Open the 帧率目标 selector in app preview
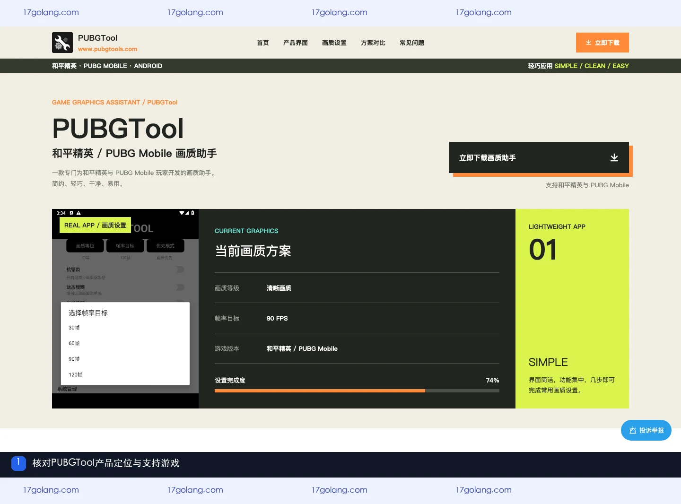The height and width of the screenshot is (504, 681). [125, 246]
